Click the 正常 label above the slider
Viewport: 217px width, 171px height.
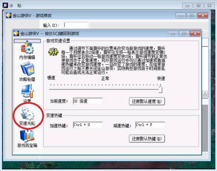[105, 79]
